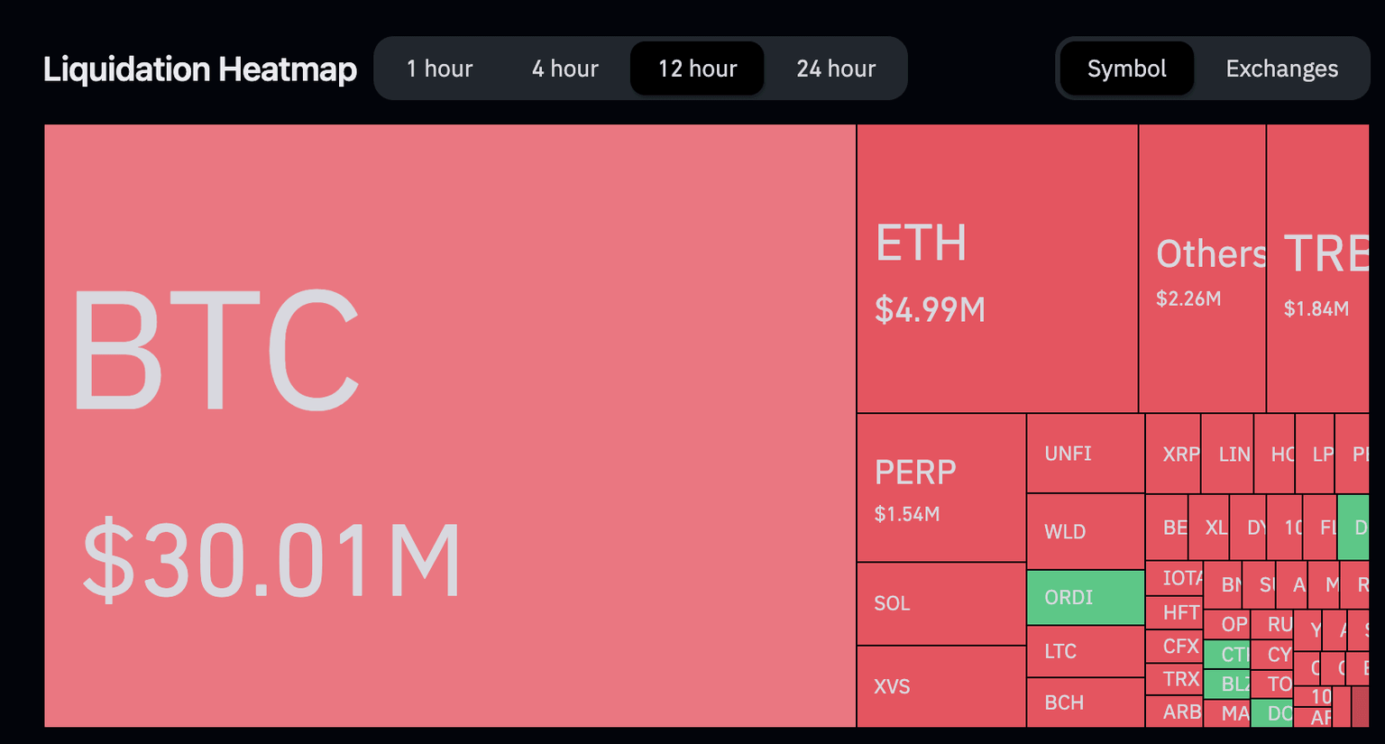Select the UNFI tile
This screenshot has height=744, width=1385.
point(1085,454)
